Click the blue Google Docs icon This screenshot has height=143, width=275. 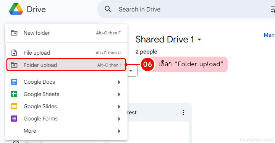(x=14, y=82)
